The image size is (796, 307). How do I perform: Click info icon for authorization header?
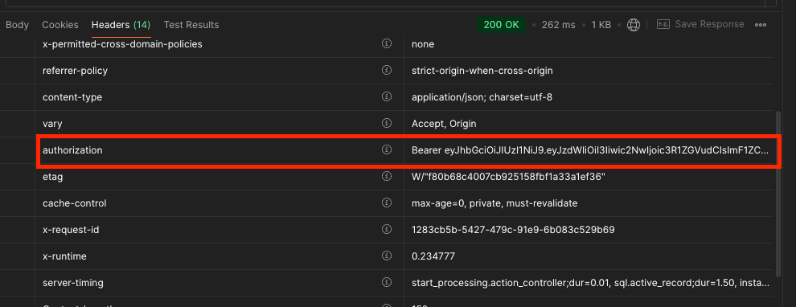click(x=386, y=149)
